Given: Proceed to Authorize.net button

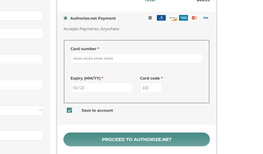Looking at the screenshot, I should pos(136,139).
